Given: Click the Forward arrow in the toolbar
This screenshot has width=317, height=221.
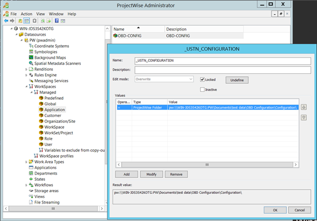Looking at the screenshot, I should [x=12, y=21].
